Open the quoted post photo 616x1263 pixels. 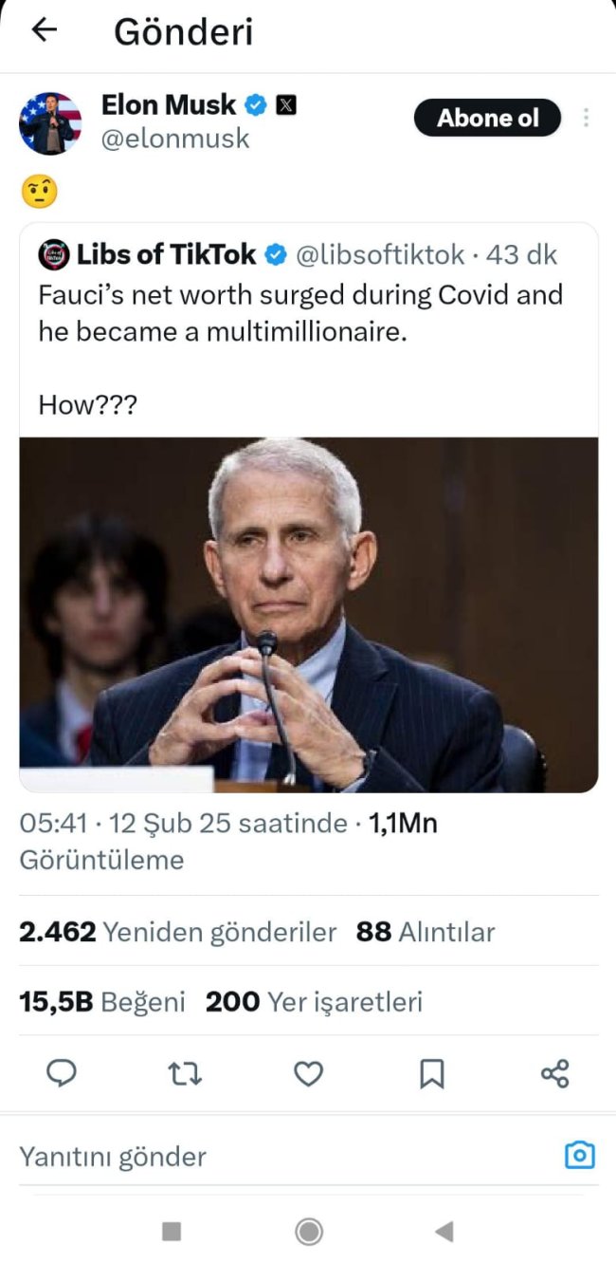(x=308, y=614)
